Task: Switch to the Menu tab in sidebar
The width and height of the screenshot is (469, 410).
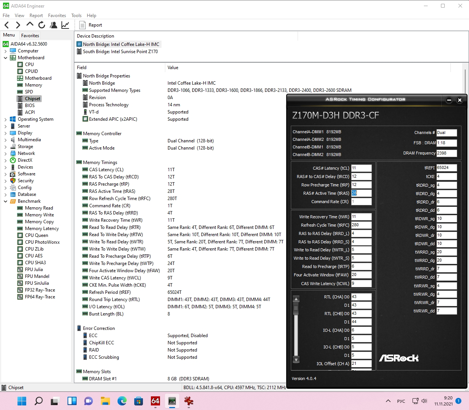Action: click(x=9, y=35)
